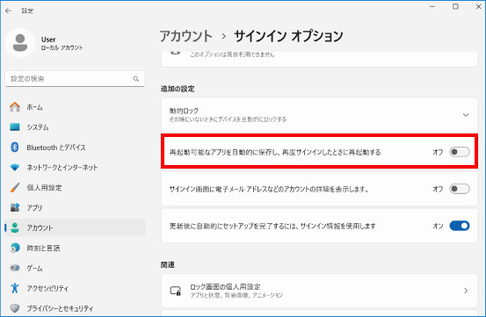
Task: Click the 動的ロック title text
Action: [x=184, y=111]
